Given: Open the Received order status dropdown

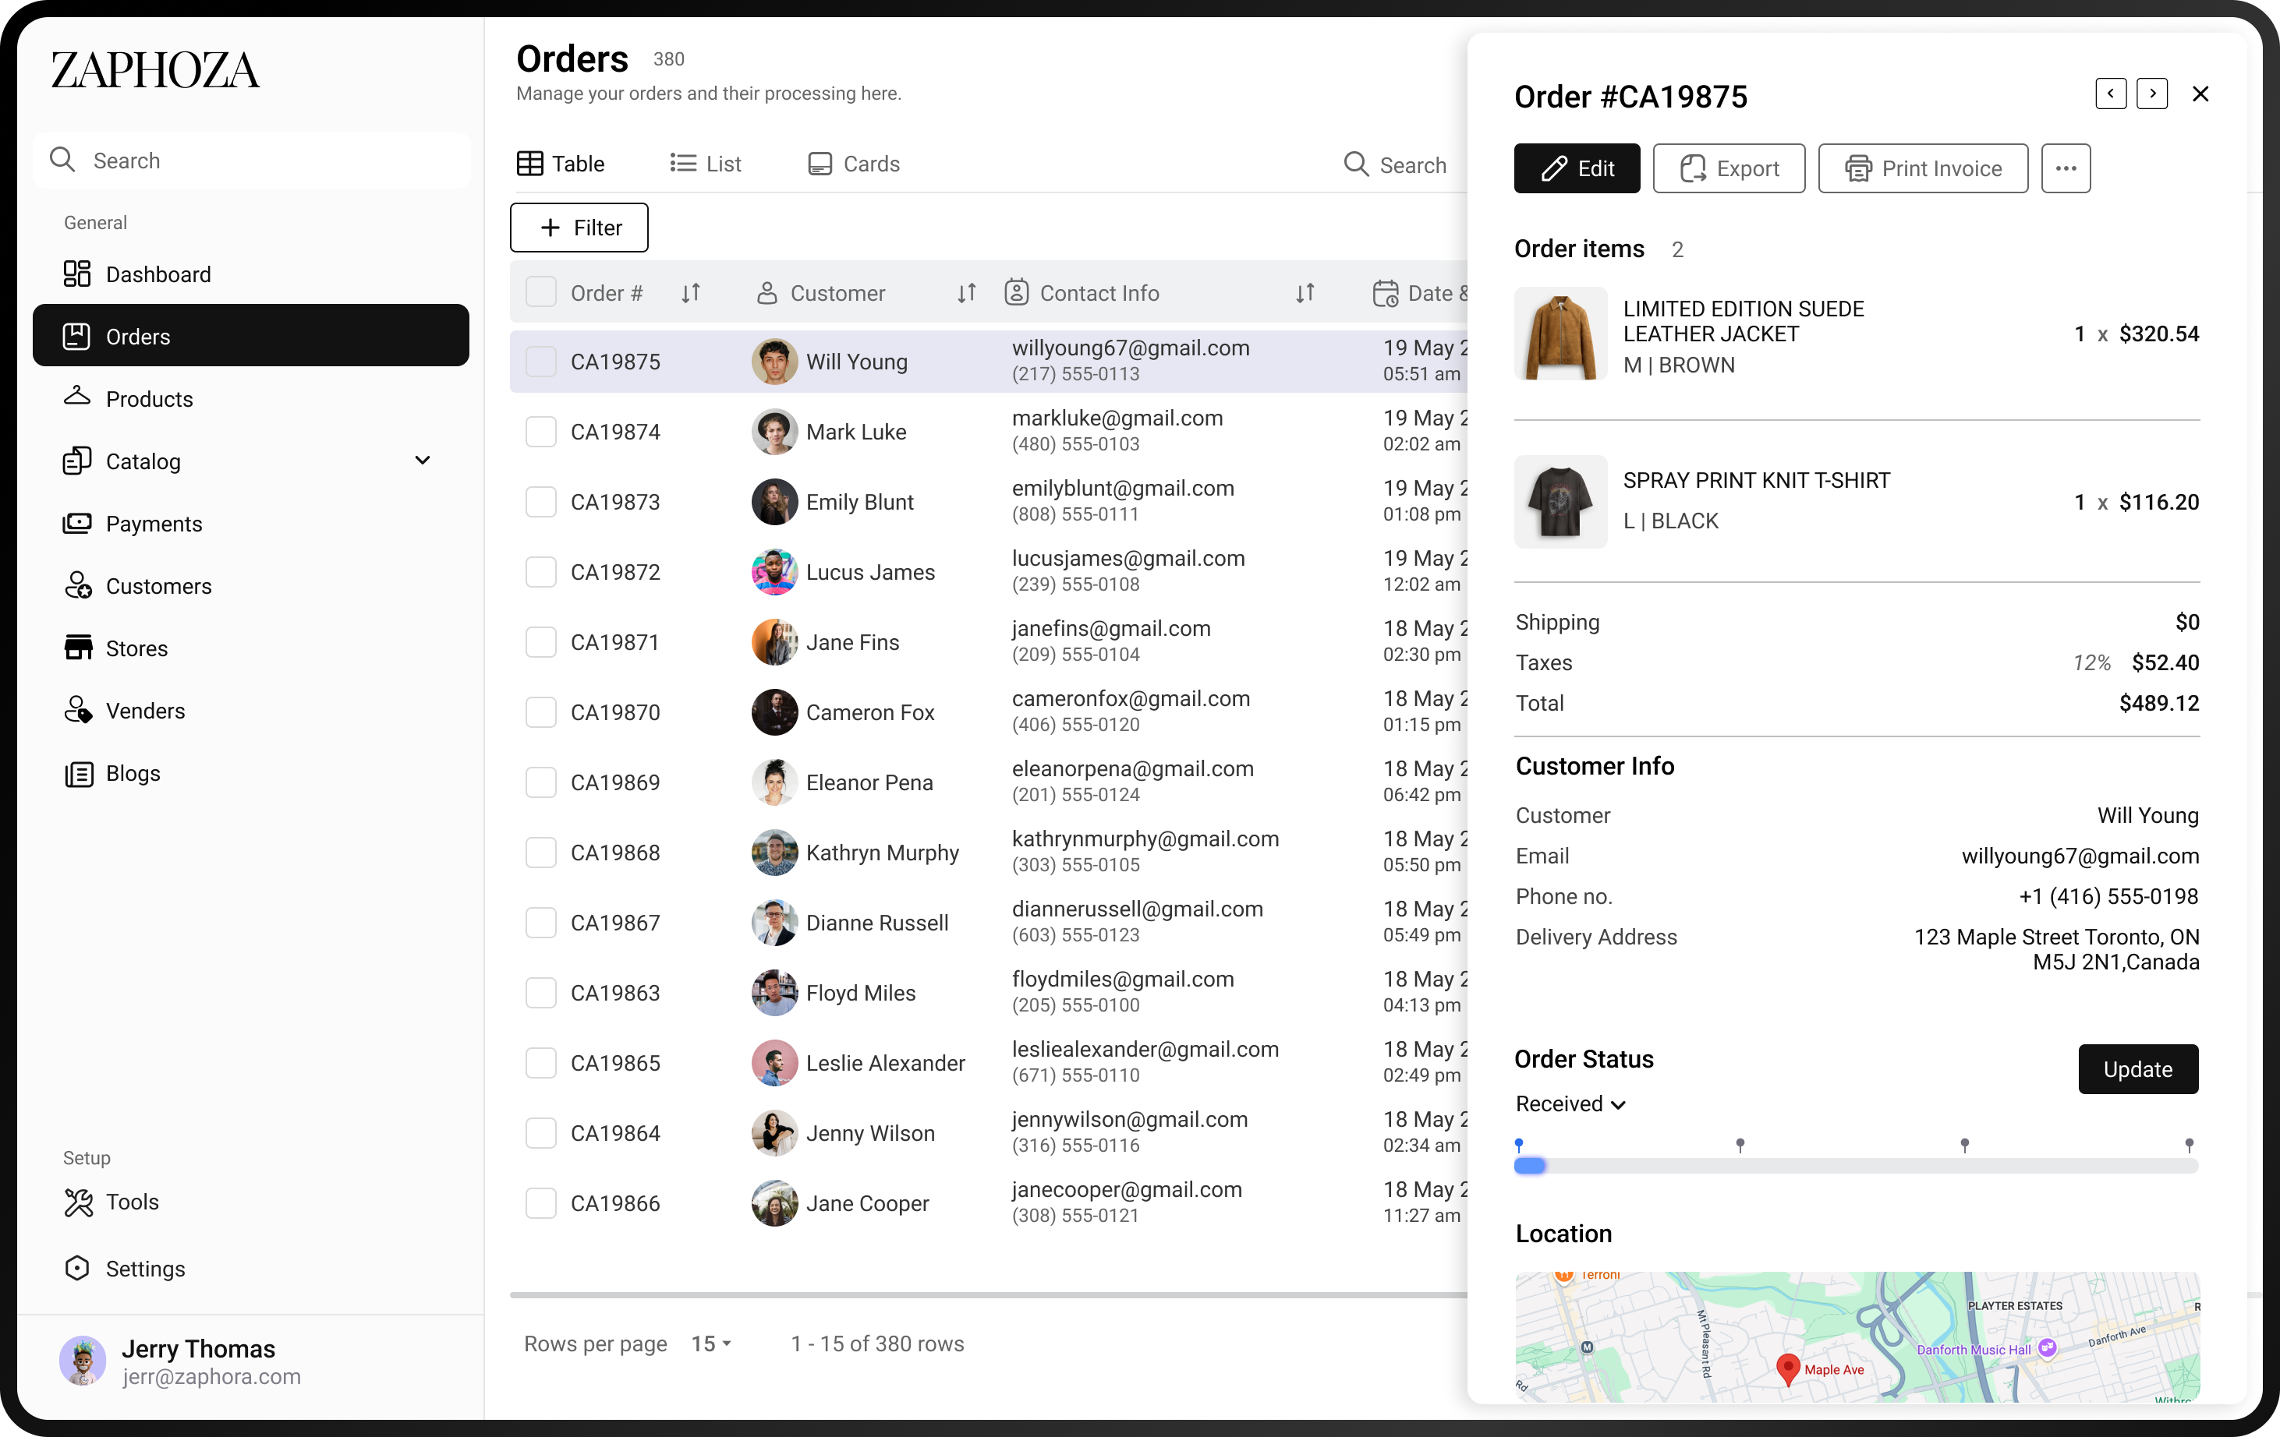Looking at the screenshot, I should tap(1570, 1104).
